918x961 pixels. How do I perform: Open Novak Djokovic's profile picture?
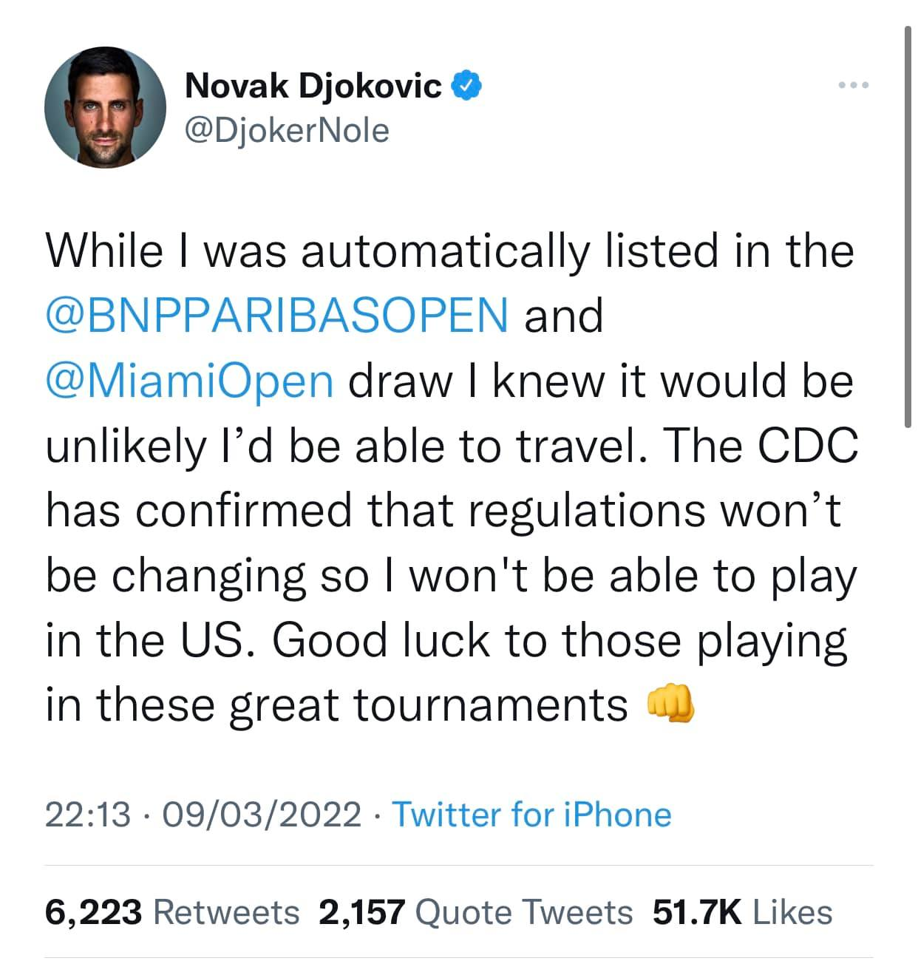105,107
